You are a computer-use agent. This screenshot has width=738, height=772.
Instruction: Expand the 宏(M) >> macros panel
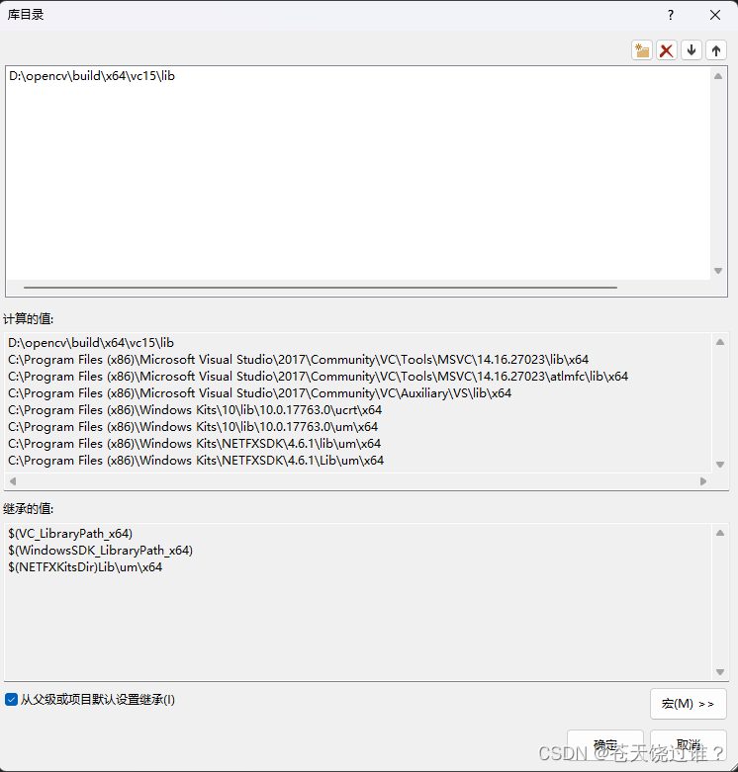pos(689,704)
